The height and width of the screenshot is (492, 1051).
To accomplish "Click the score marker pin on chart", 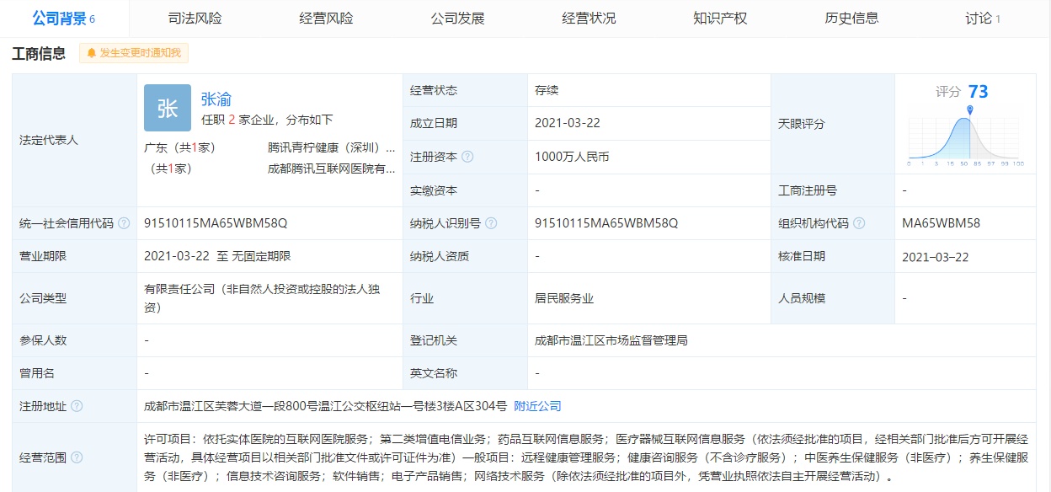I will [970, 110].
